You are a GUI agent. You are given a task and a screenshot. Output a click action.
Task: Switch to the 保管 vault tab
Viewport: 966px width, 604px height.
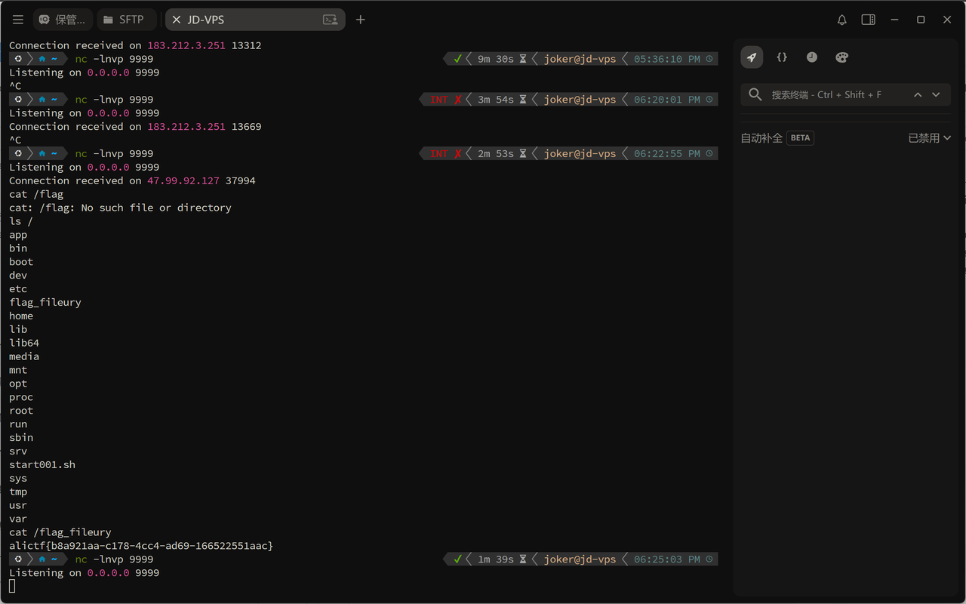pyautogui.click(x=63, y=20)
